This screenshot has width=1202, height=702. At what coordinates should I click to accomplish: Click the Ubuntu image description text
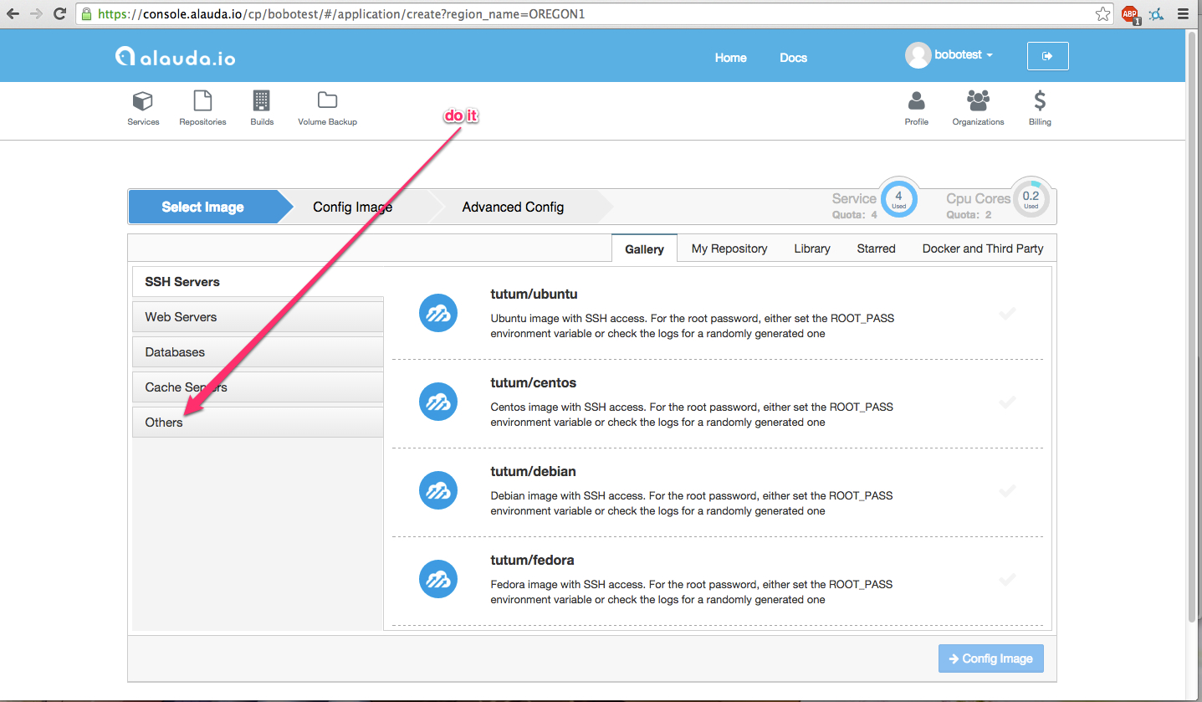click(692, 326)
